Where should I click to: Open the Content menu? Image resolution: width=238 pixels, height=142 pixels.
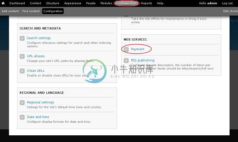click(x=36, y=3)
